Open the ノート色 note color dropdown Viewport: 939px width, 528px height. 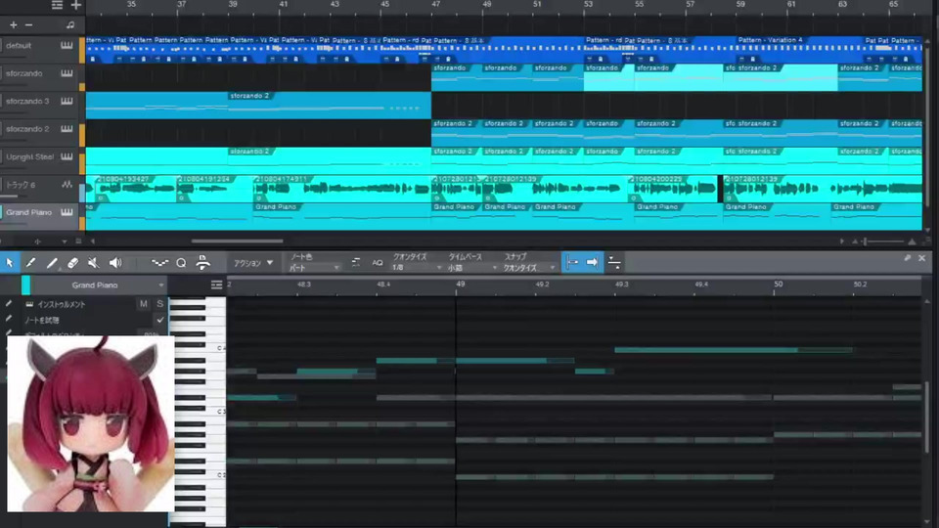coord(314,268)
